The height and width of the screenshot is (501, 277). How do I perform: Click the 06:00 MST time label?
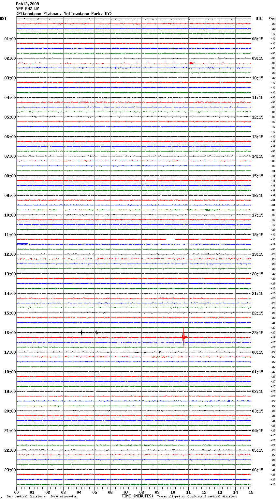pyautogui.click(x=10, y=137)
